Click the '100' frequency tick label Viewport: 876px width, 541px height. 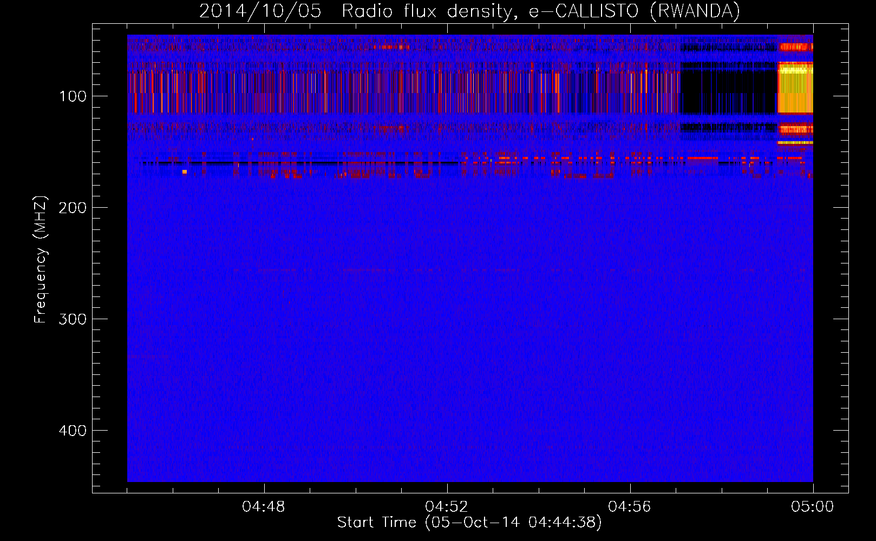[x=73, y=96]
